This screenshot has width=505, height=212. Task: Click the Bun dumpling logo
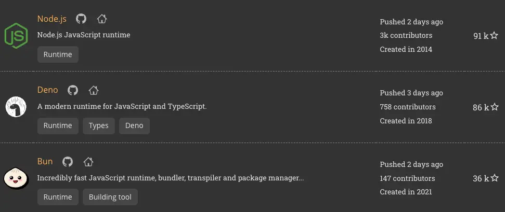point(16,179)
